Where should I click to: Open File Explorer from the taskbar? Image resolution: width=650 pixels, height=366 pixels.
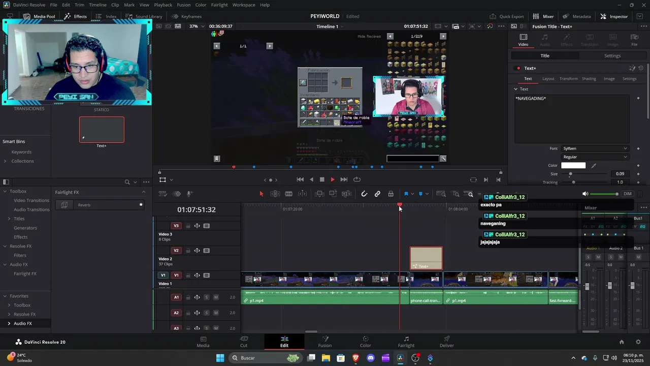(x=326, y=358)
